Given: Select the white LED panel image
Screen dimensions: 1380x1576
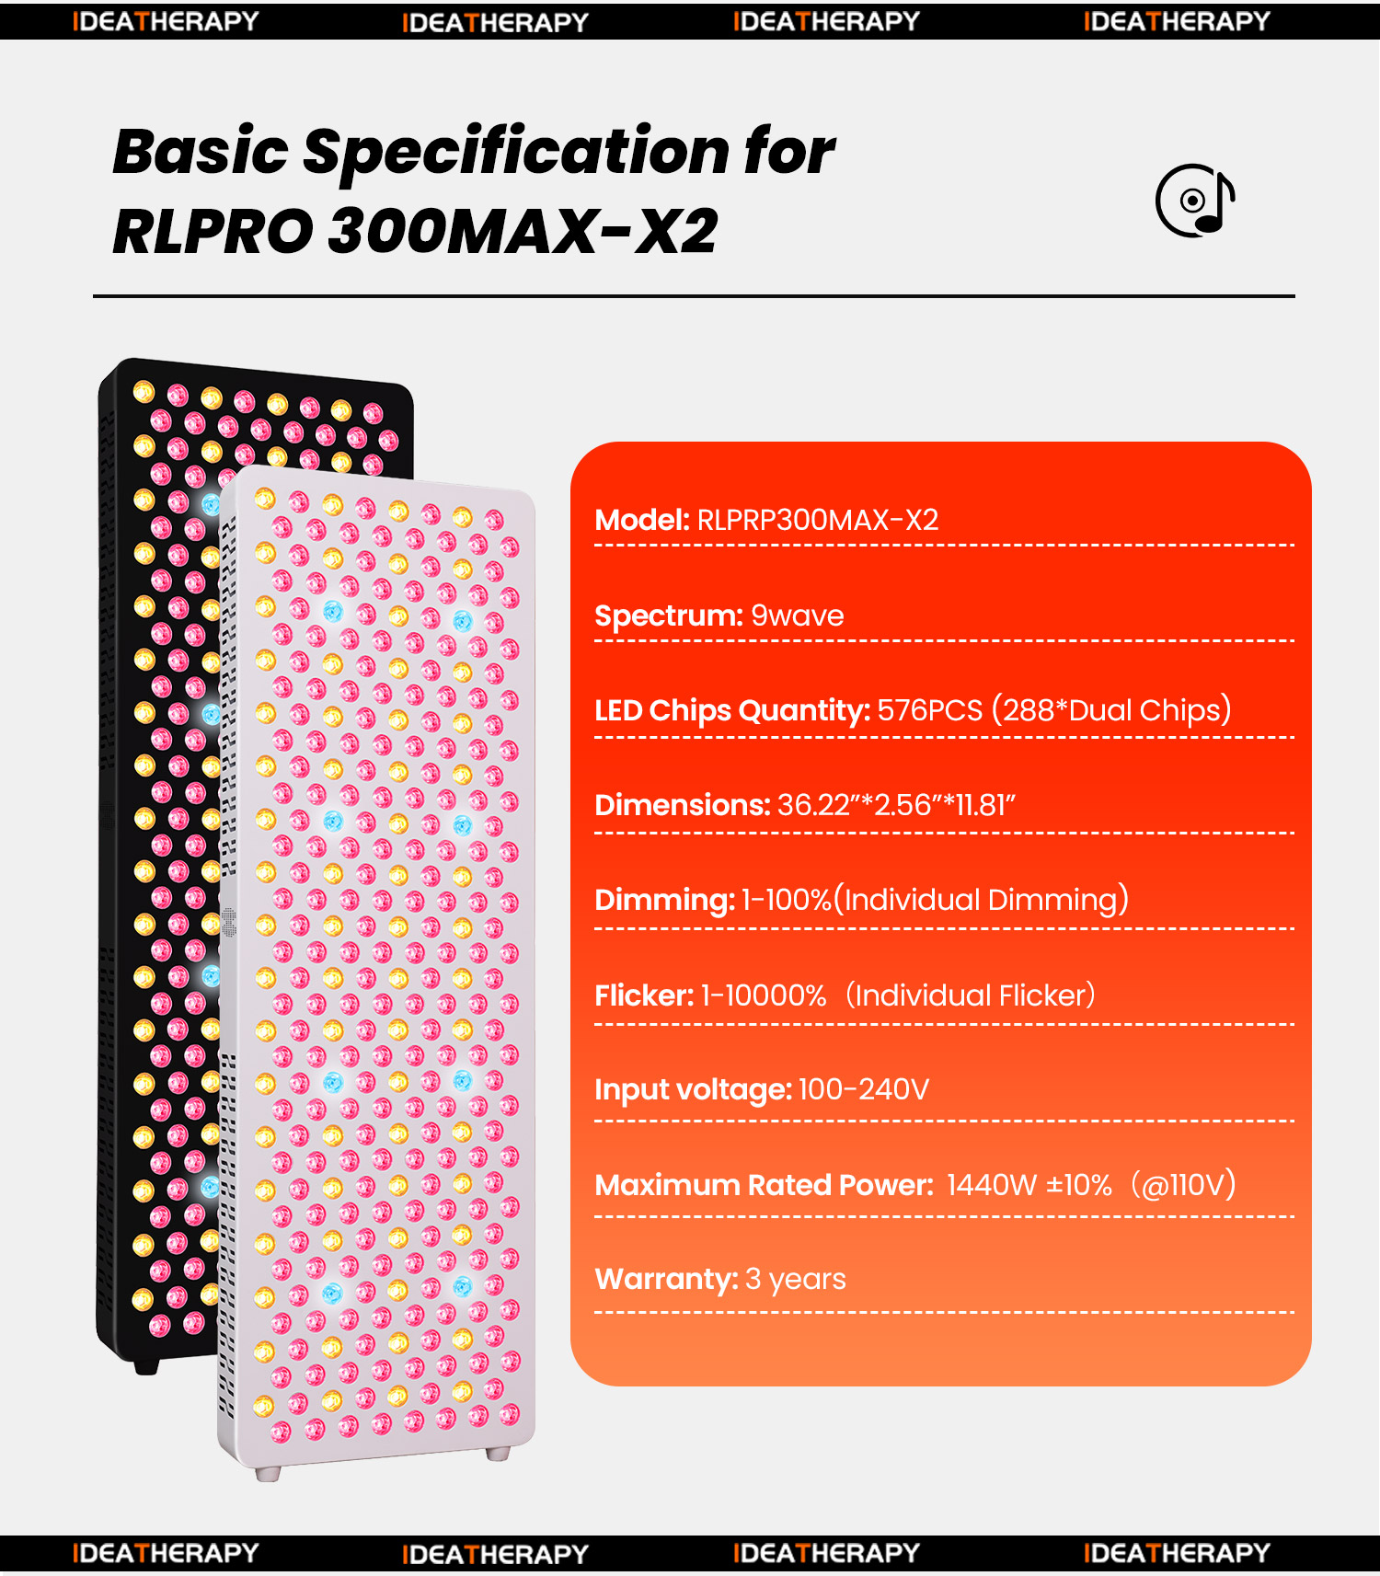Looking at the screenshot, I should pos(377,966).
